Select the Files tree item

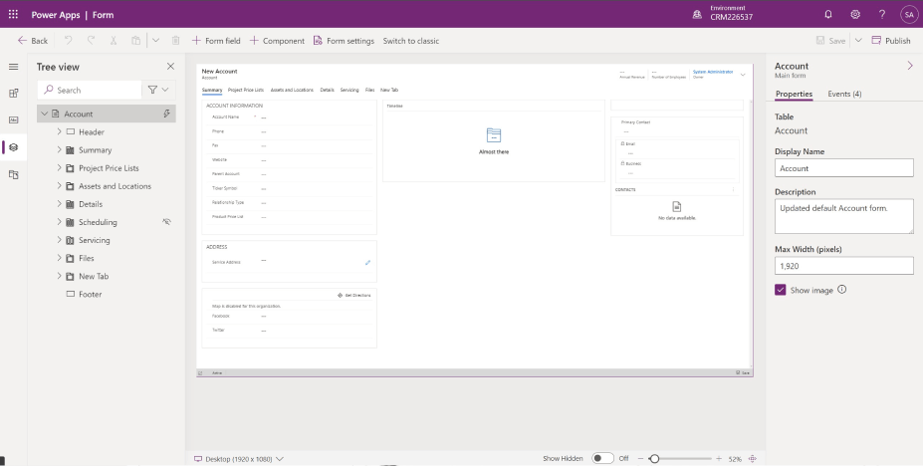click(86, 258)
